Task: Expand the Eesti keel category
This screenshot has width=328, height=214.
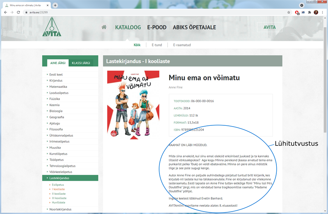Action: (x=56, y=74)
